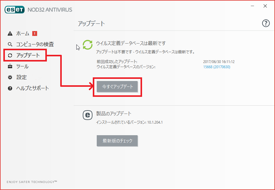Viewport: 275px width, 190px height.
Task: Click the ESET logo in the header
Action: click(x=15, y=10)
